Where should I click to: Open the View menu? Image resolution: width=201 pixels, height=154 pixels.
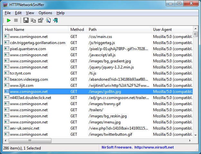click(x=30, y=13)
